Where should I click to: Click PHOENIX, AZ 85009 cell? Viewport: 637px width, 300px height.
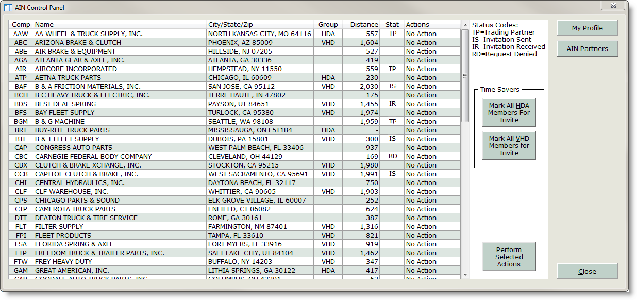coord(260,43)
